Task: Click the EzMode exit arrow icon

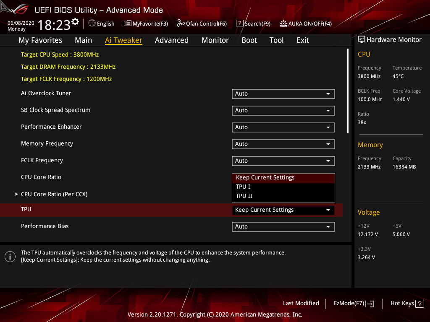Action: tap(370, 304)
